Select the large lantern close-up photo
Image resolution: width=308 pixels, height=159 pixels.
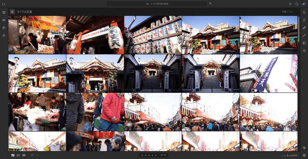[x=95, y=35]
